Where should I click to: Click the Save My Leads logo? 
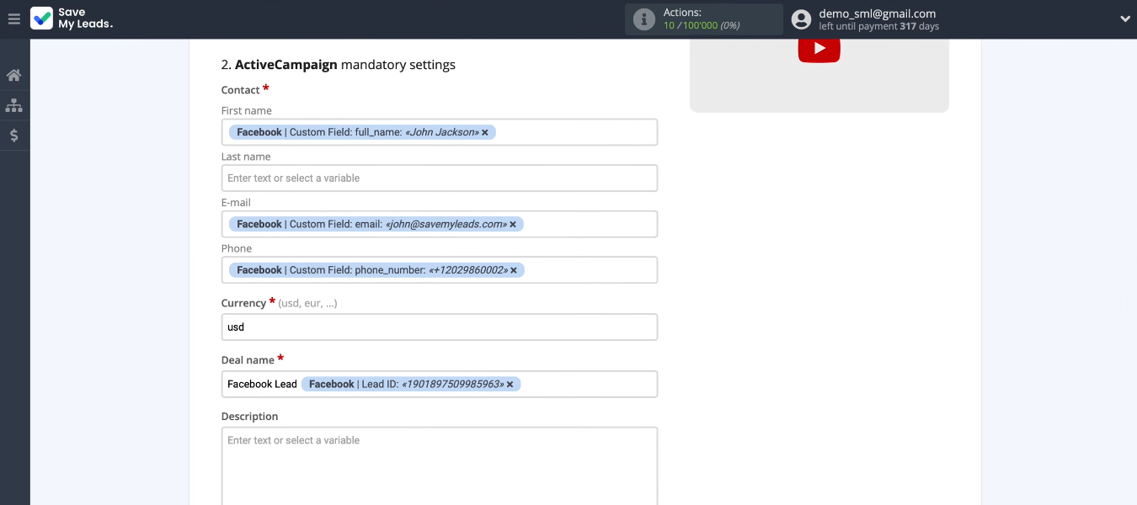tap(72, 19)
